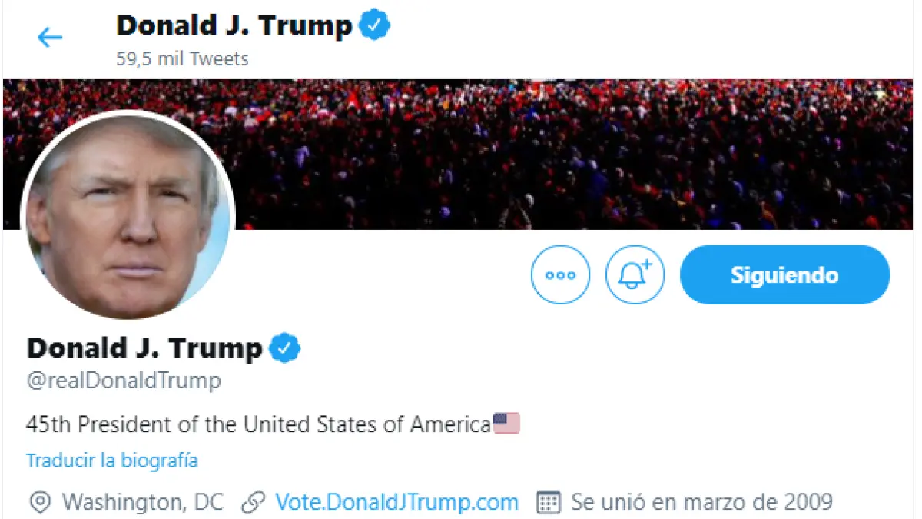Click the @realDonaldTrump handle
Image resolution: width=922 pixels, height=519 pixels.
(124, 381)
